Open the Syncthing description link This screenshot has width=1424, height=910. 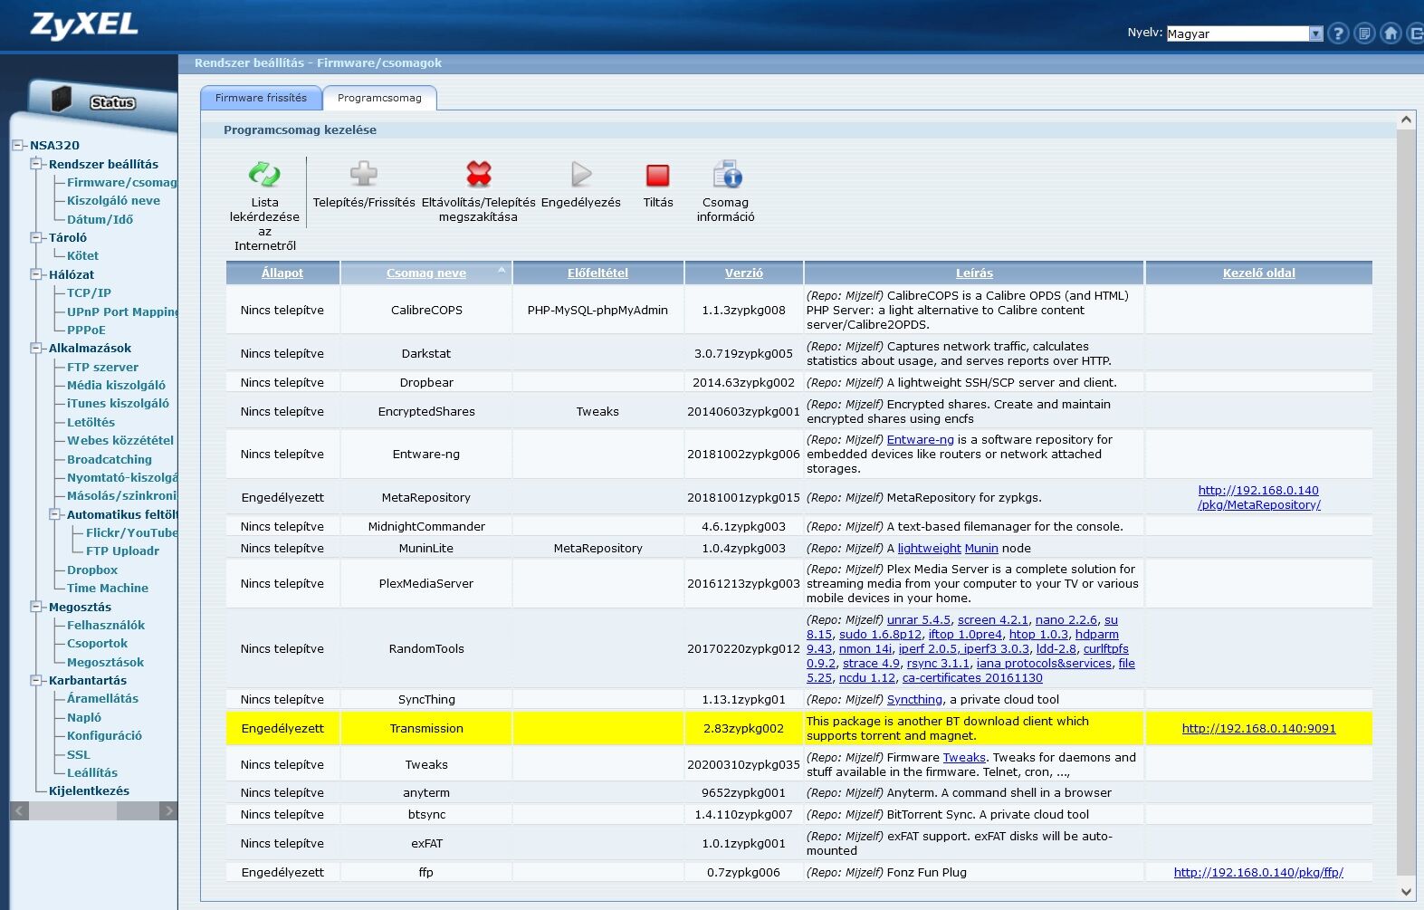(x=914, y=699)
